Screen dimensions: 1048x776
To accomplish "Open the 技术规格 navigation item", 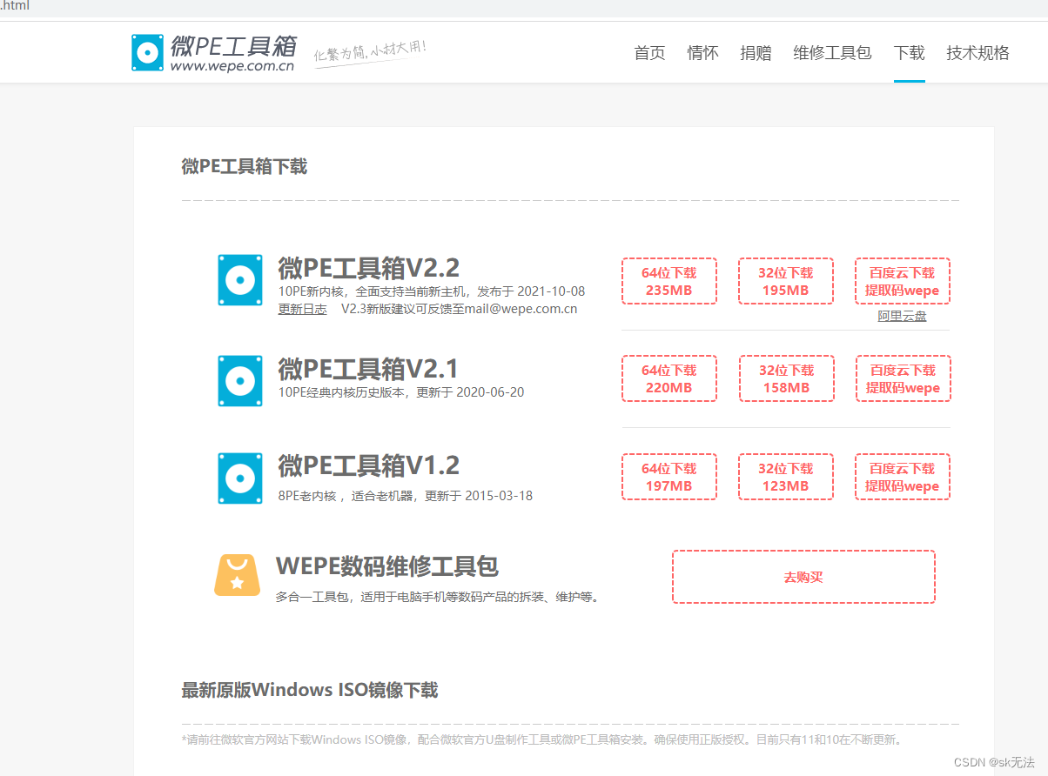I will pos(977,53).
